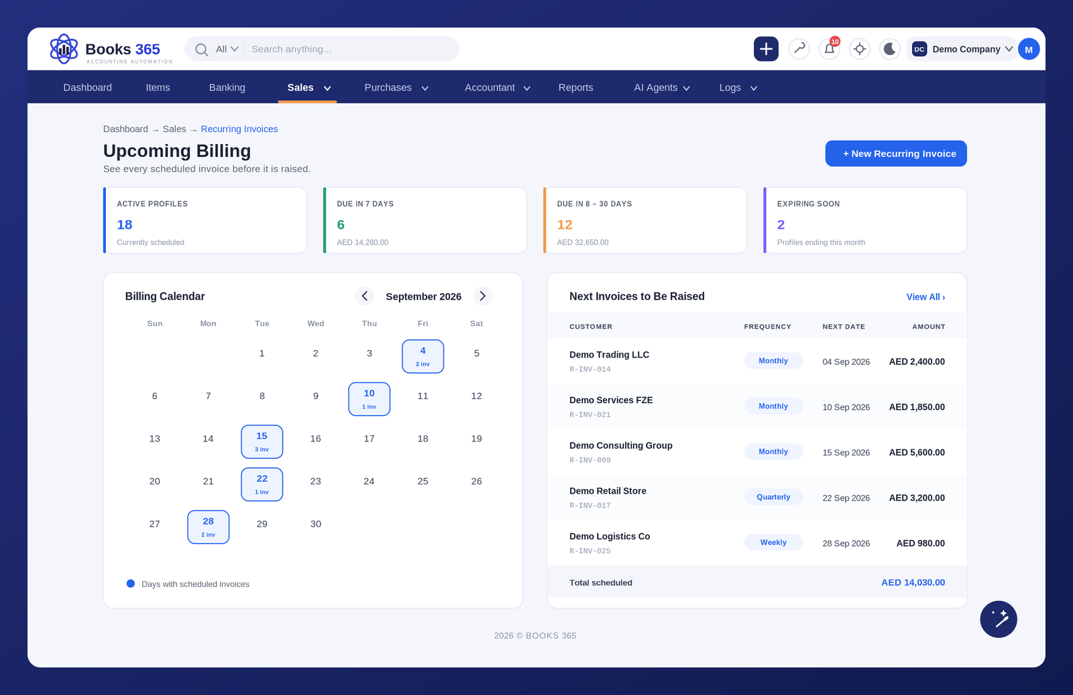
Task: Click the search magnifier icon
Action: [x=201, y=50]
